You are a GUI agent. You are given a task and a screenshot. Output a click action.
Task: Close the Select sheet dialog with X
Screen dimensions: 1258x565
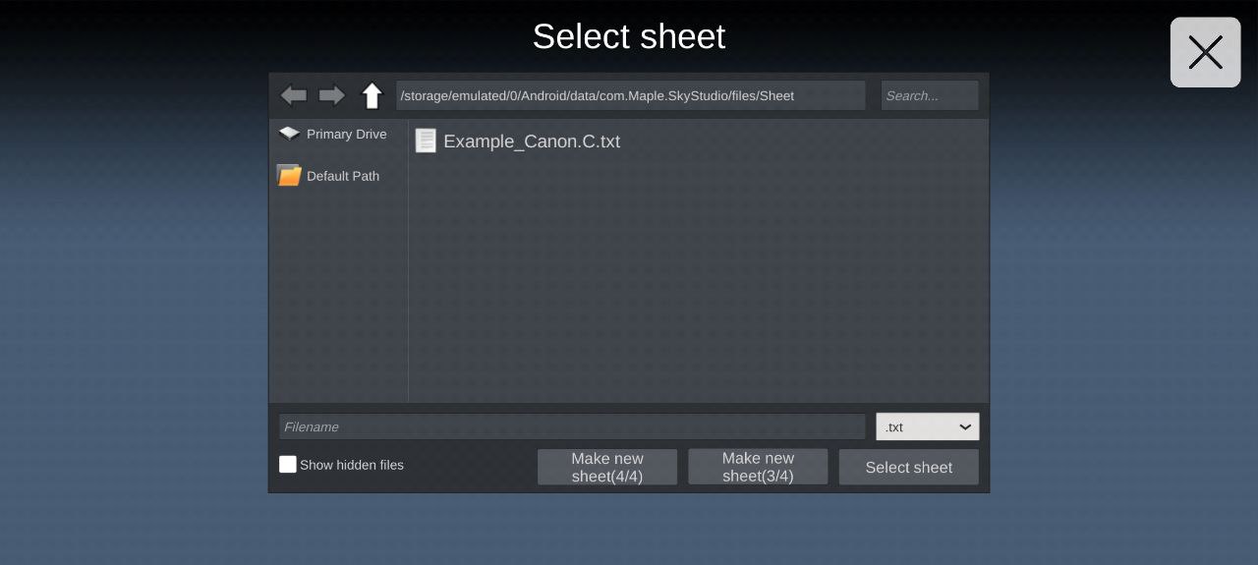tap(1206, 52)
